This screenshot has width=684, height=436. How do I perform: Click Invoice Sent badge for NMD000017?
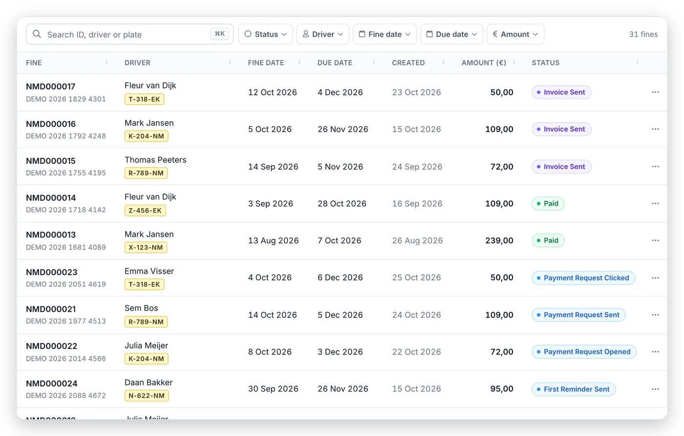561,92
